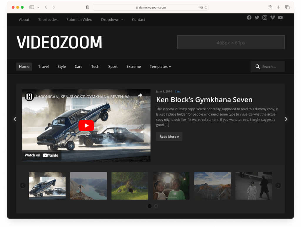Image resolution: width=301 pixels, height=227 pixels.
Task: Reload the page with refresh icon
Action: [206, 7]
